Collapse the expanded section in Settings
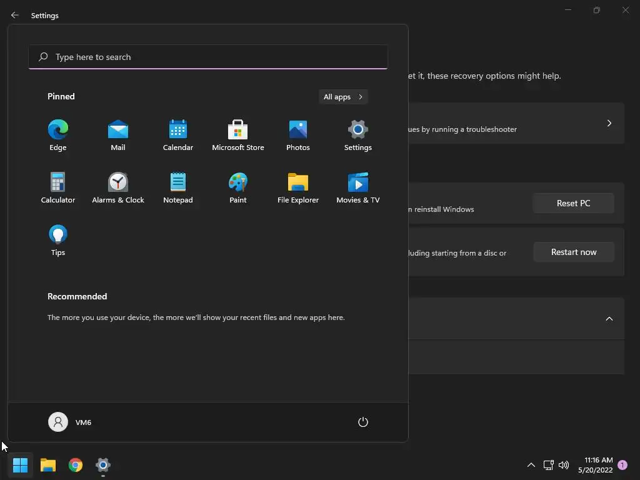The height and width of the screenshot is (480, 640). point(609,319)
